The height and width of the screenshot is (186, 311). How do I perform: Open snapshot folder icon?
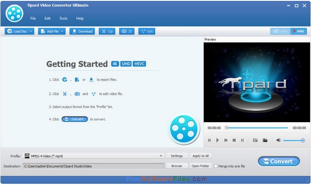(x=265, y=140)
